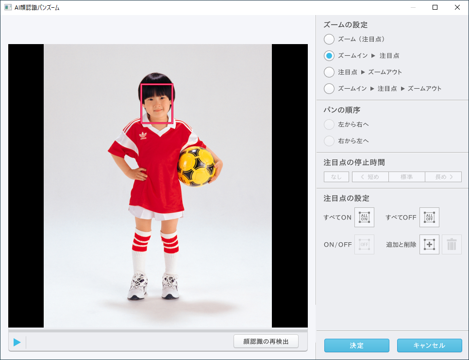469x360 pixels.
Task: Select the ズーム（注目点） zoom option
Action: point(329,39)
